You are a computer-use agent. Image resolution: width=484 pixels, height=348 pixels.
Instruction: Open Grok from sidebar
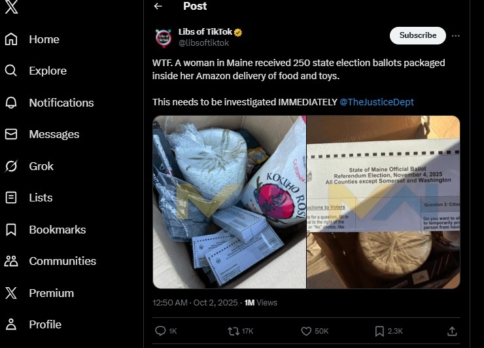[41, 166]
